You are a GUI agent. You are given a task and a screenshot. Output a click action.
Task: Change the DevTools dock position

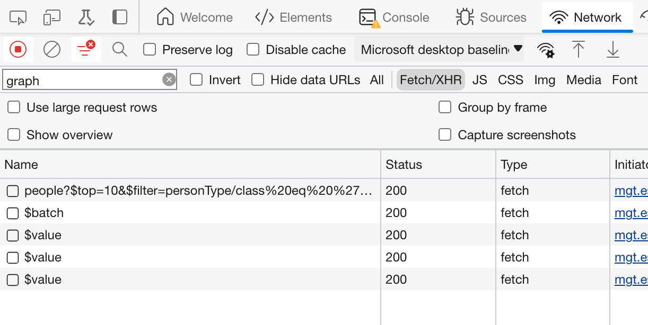tap(119, 17)
